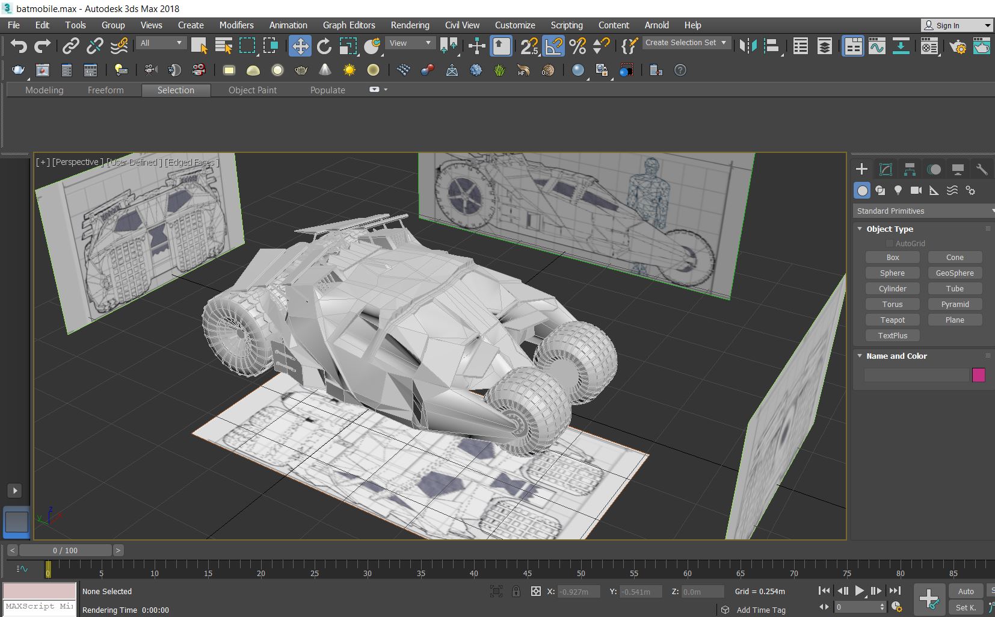The image size is (995, 617).
Task: Toggle Auto Key mode
Action: [x=966, y=591]
